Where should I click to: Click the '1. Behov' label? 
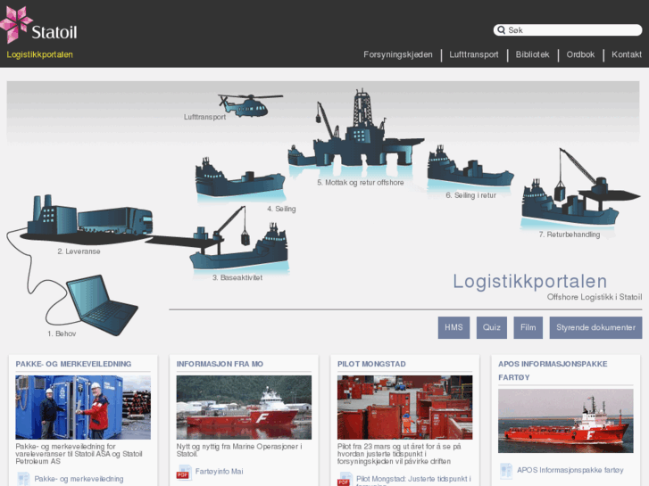pos(62,334)
